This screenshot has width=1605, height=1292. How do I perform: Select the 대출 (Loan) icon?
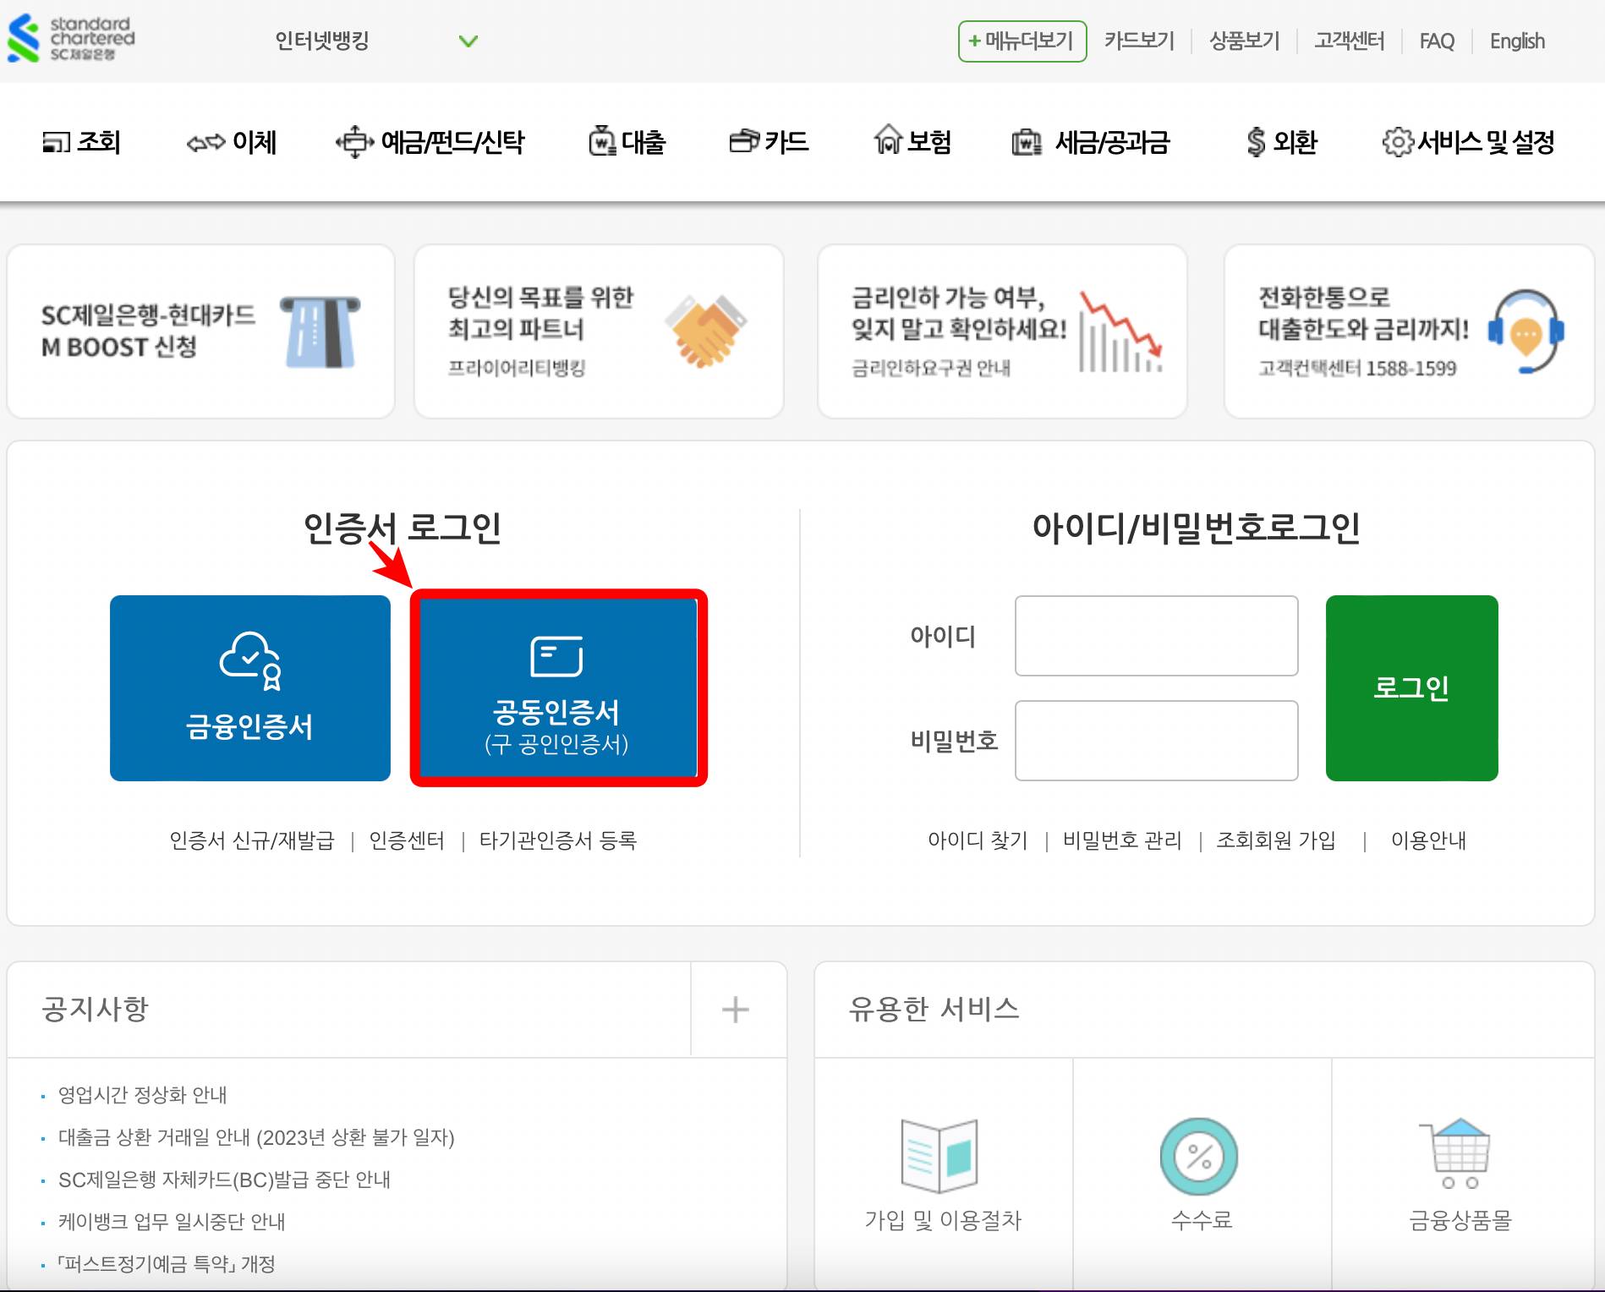click(601, 142)
